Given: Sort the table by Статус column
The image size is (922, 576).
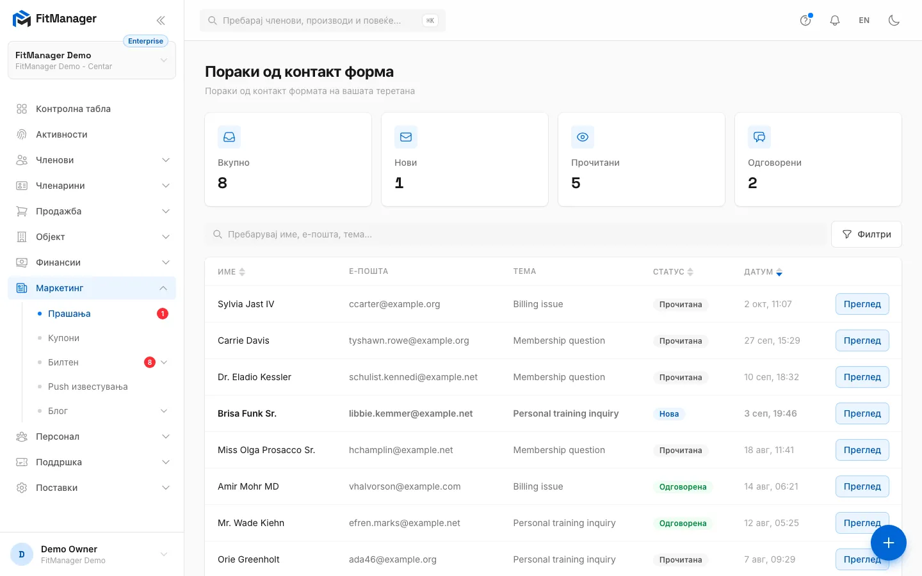Looking at the screenshot, I should [673, 272].
